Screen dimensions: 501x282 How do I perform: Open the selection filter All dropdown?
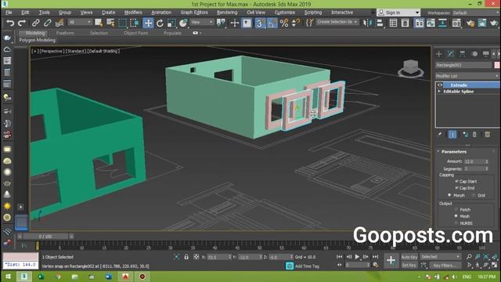pyautogui.click(x=80, y=22)
